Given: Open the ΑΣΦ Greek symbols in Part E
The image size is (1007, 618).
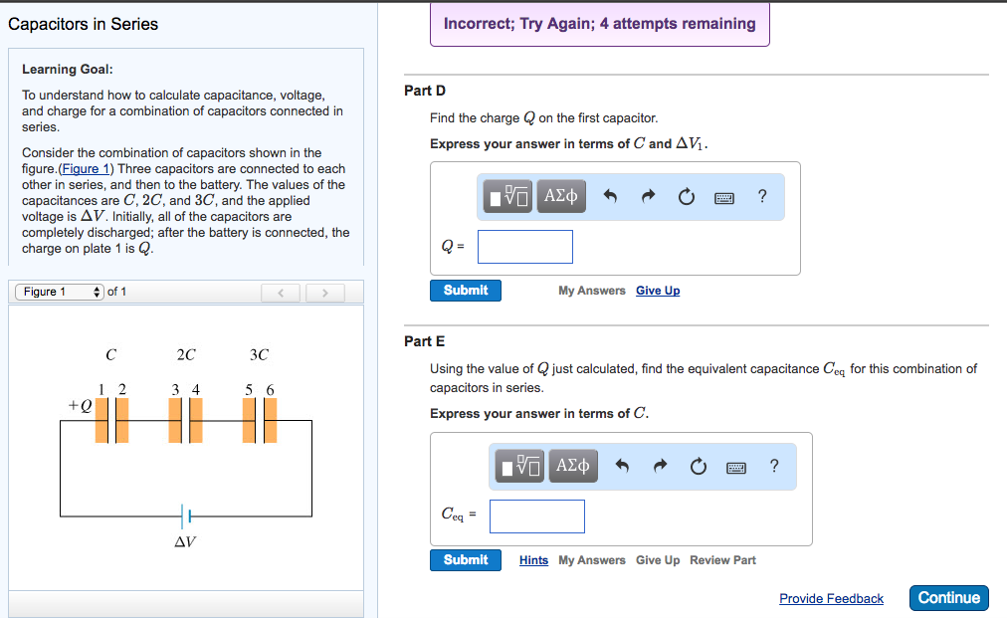Looking at the screenshot, I should coord(573,466).
